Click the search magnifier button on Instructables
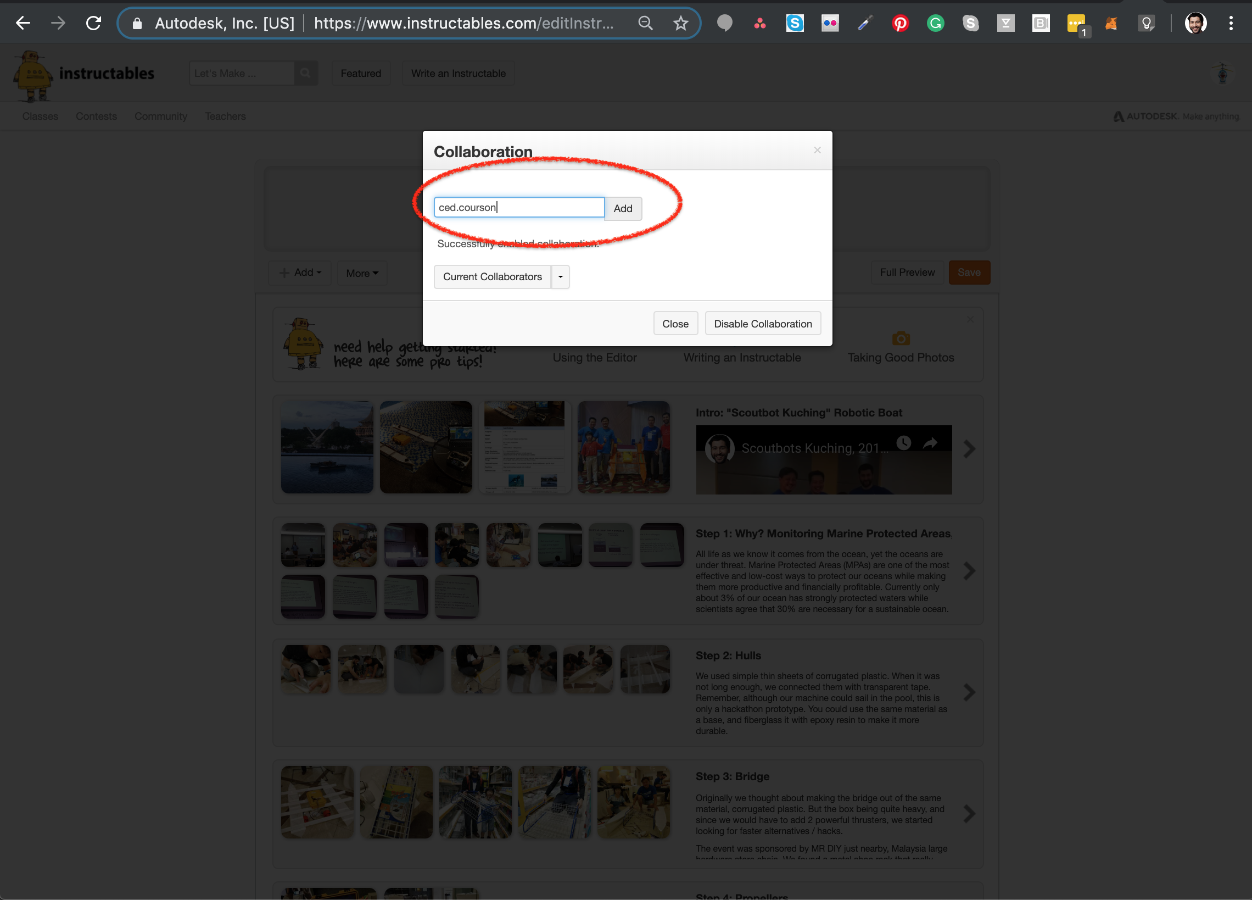Screen dimensions: 1252x900 305,73
